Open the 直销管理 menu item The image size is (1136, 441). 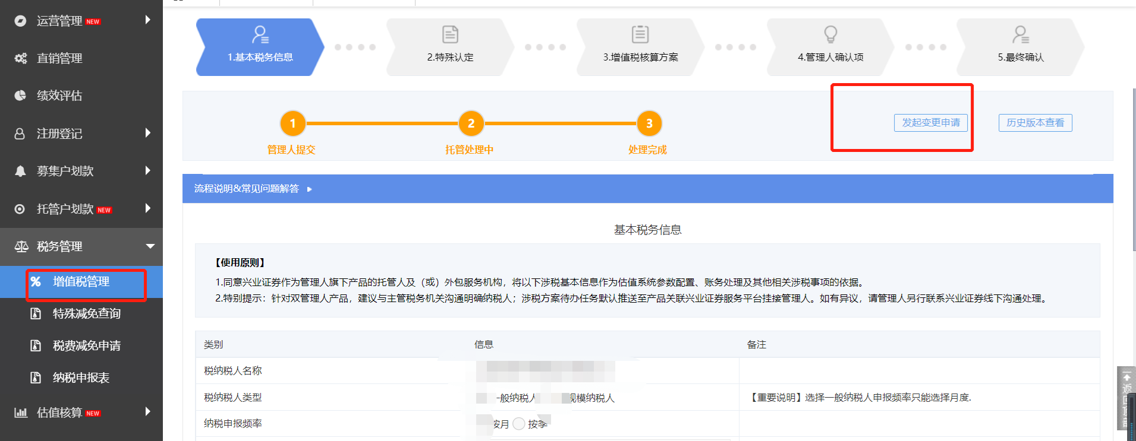tap(81, 58)
